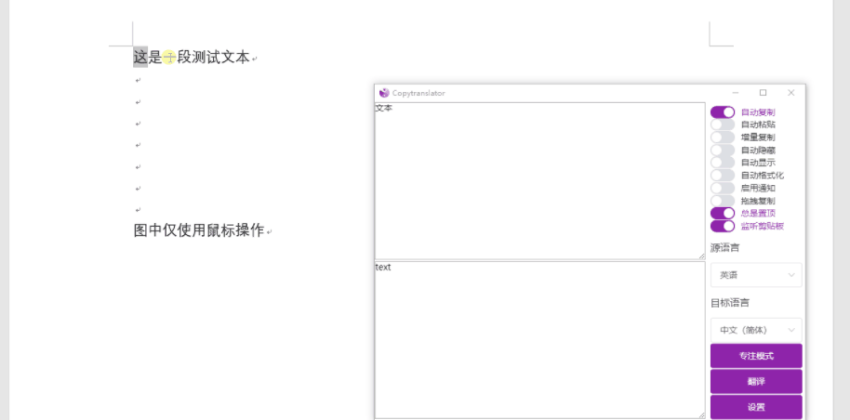Image resolution: width=850 pixels, height=420 pixels.
Task: Click the Copytranslator window title text
Action: [418, 93]
